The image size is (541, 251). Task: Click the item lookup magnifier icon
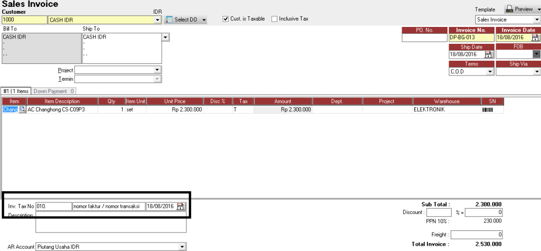pos(22,110)
